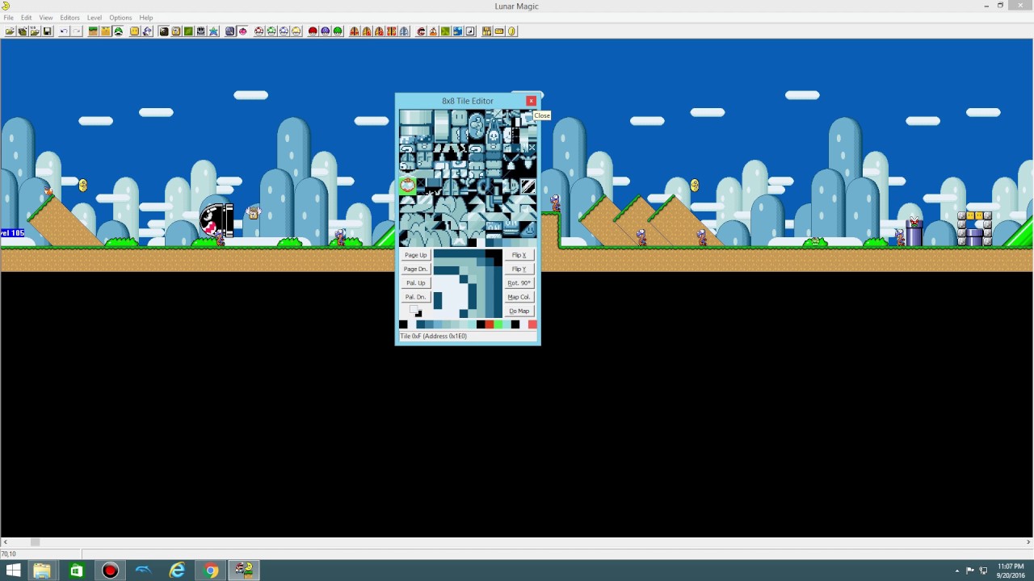This screenshot has height=581, width=1034.
Task: Pick the red-orange palette swatch after black
Action: pos(489,324)
